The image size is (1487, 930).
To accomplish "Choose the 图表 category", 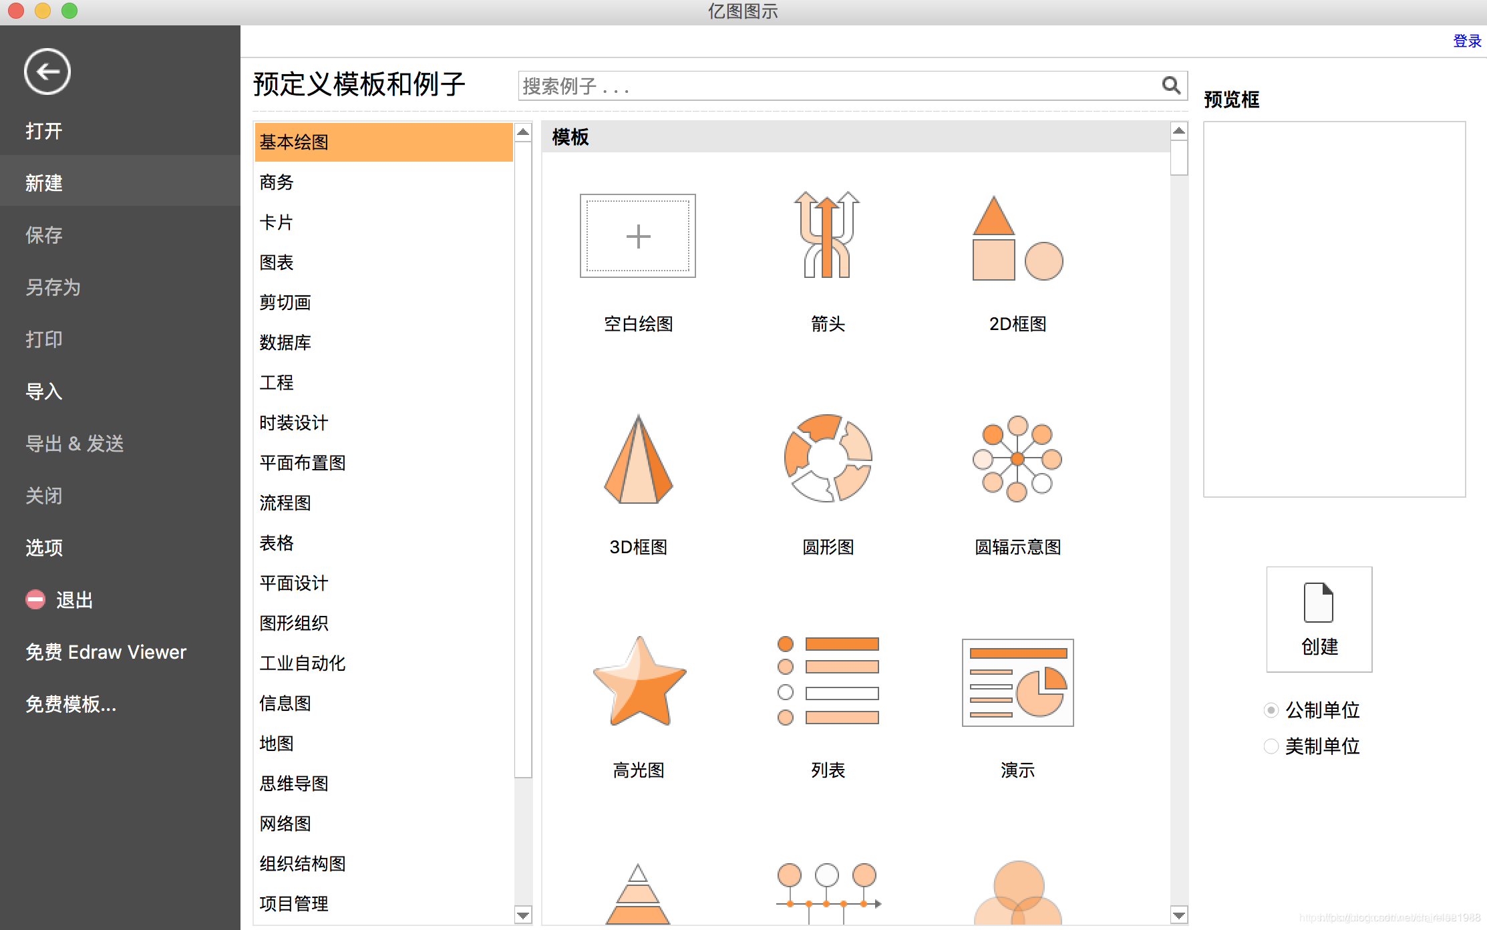I will (383, 262).
